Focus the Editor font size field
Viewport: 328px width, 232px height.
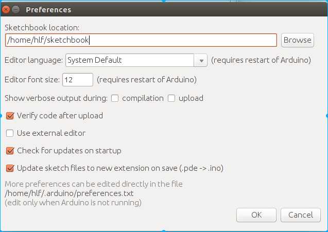point(77,80)
